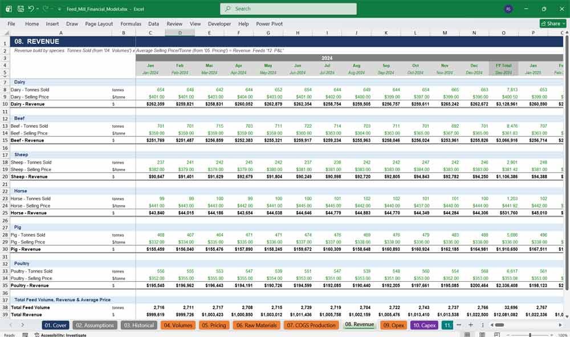Go to next sheet tab arrow
This screenshot has height=337, width=570.
click(x=23, y=325)
